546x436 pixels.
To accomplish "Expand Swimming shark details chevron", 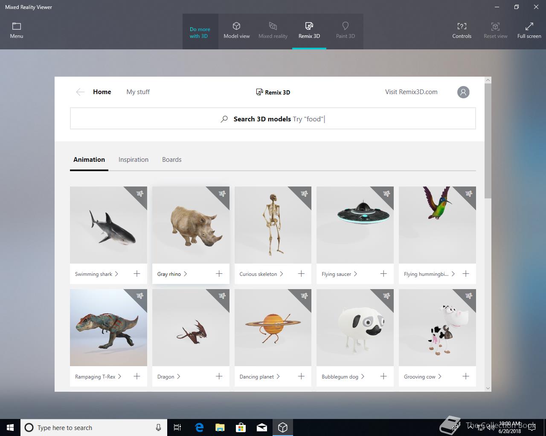I will click(116, 274).
